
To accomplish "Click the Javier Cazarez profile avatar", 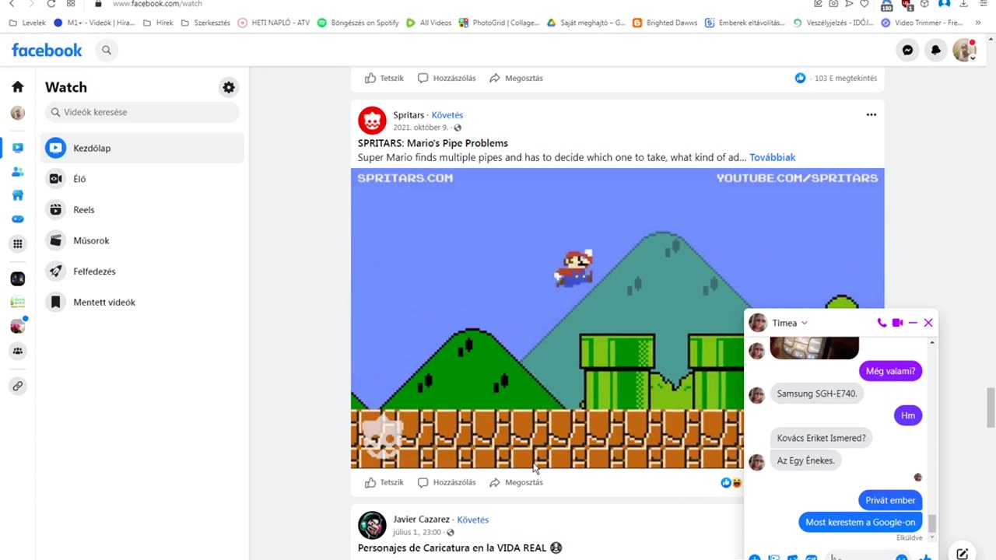I will click(x=372, y=525).
